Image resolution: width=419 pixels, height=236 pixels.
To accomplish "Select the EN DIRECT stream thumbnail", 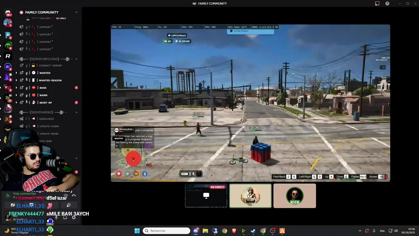I will tap(206, 196).
